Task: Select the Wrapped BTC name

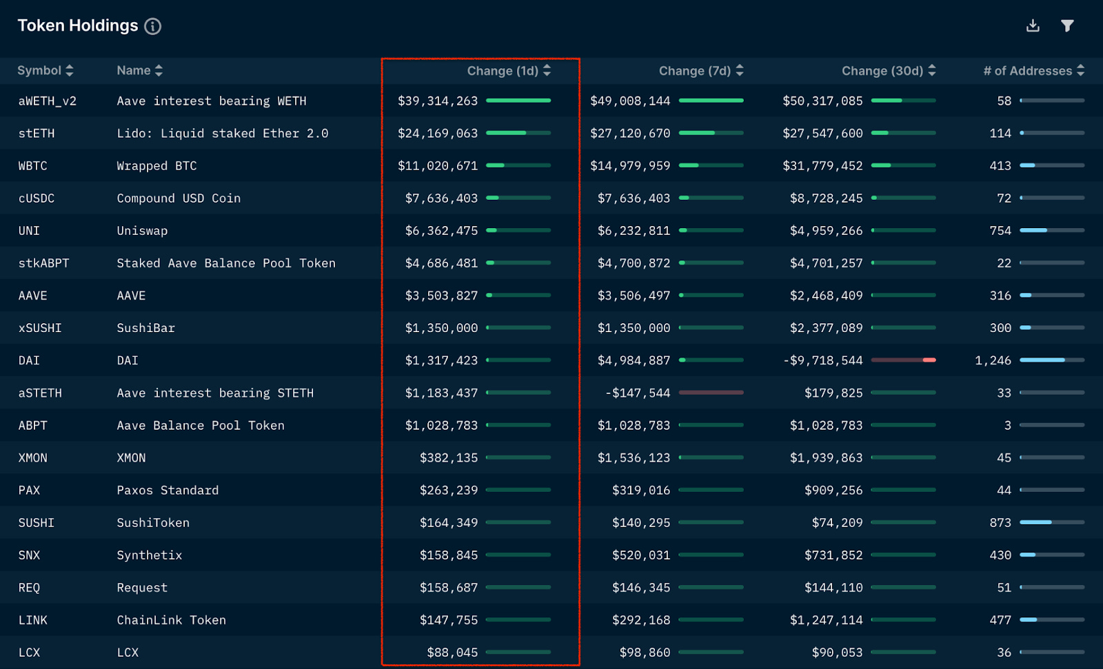Action: point(157,166)
